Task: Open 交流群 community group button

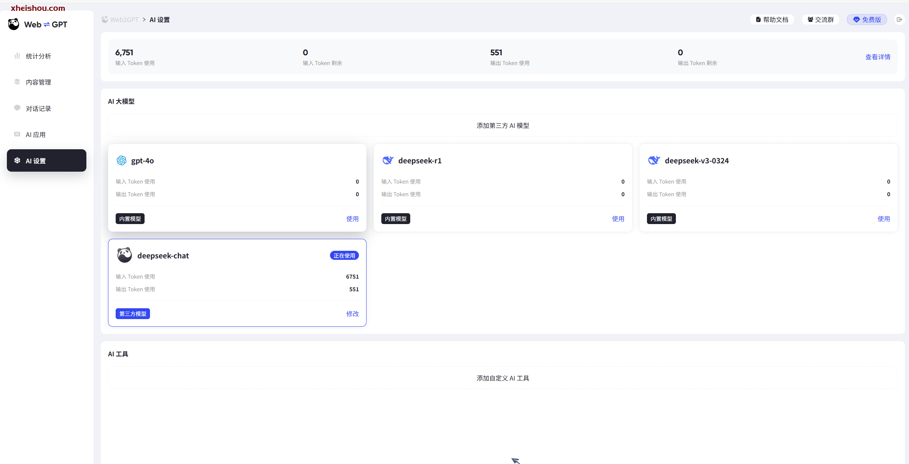Action: [x=820, y=20]
